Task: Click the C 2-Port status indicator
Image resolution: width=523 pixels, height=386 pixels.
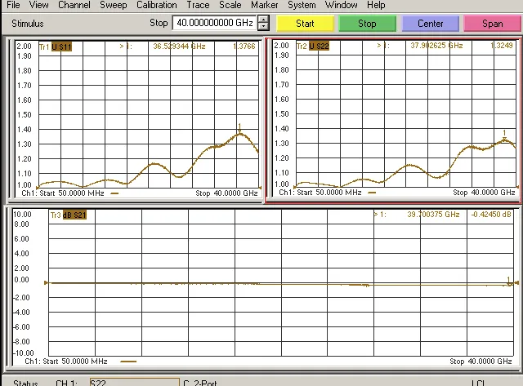Action: click(x=200, y=383)
